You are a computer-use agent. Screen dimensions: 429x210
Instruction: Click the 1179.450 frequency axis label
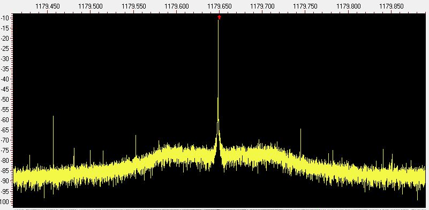click(48, 6)
